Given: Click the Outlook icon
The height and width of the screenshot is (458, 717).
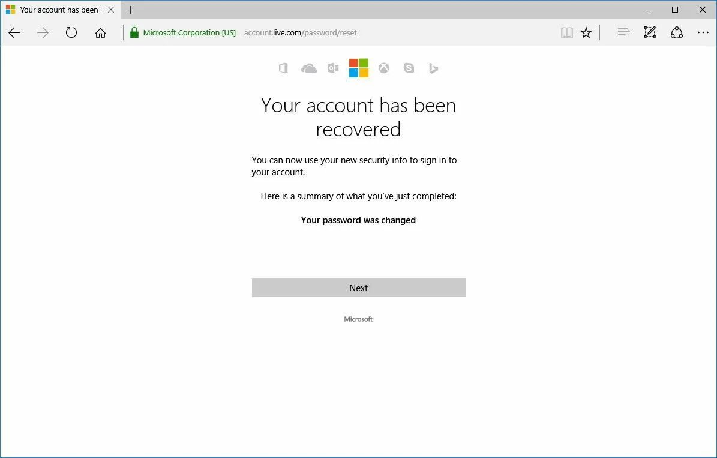Looking at the screenshot, I should coord(334,68).
